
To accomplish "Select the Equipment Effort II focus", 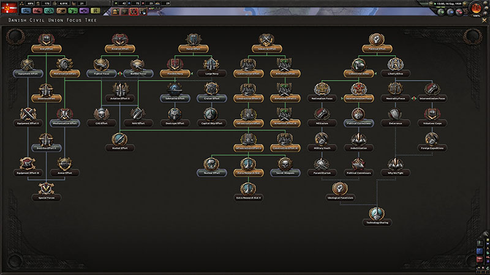I will (28, 118).
